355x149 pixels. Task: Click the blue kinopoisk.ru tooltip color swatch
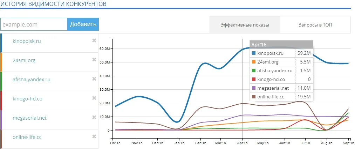tap(254, 53)
